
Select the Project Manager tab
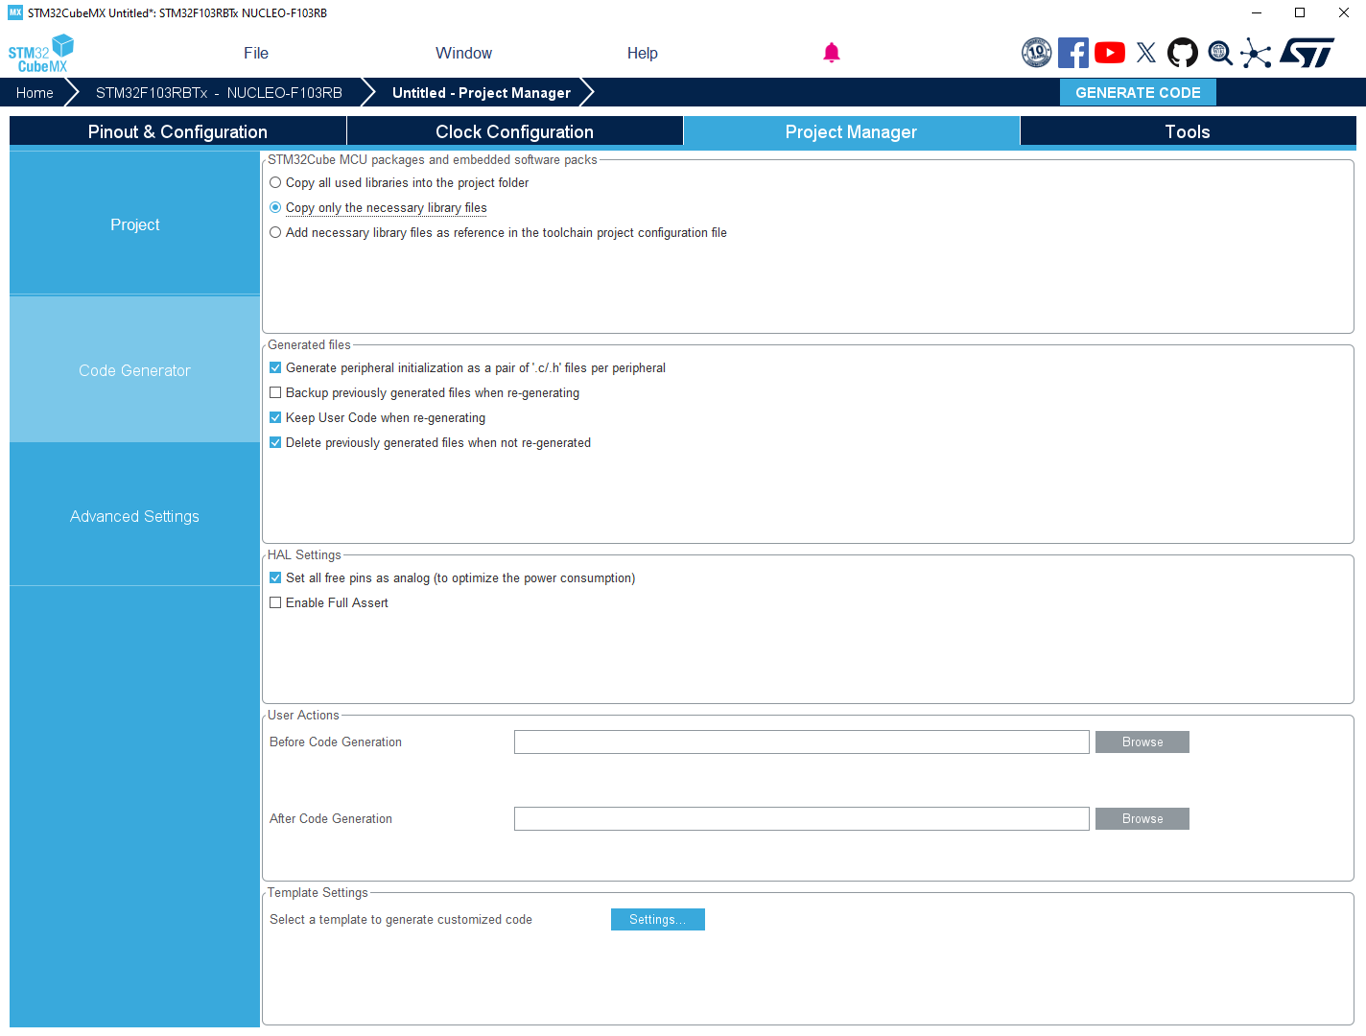tap(852, 131)
